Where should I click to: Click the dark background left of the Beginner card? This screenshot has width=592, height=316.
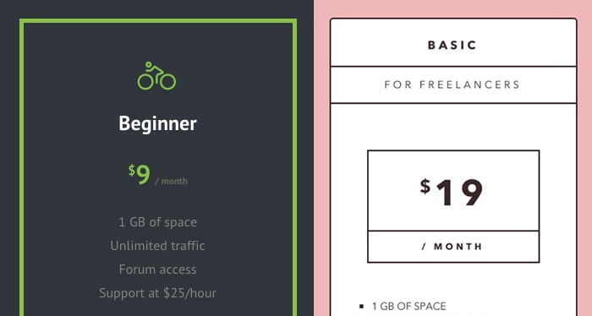9,158
